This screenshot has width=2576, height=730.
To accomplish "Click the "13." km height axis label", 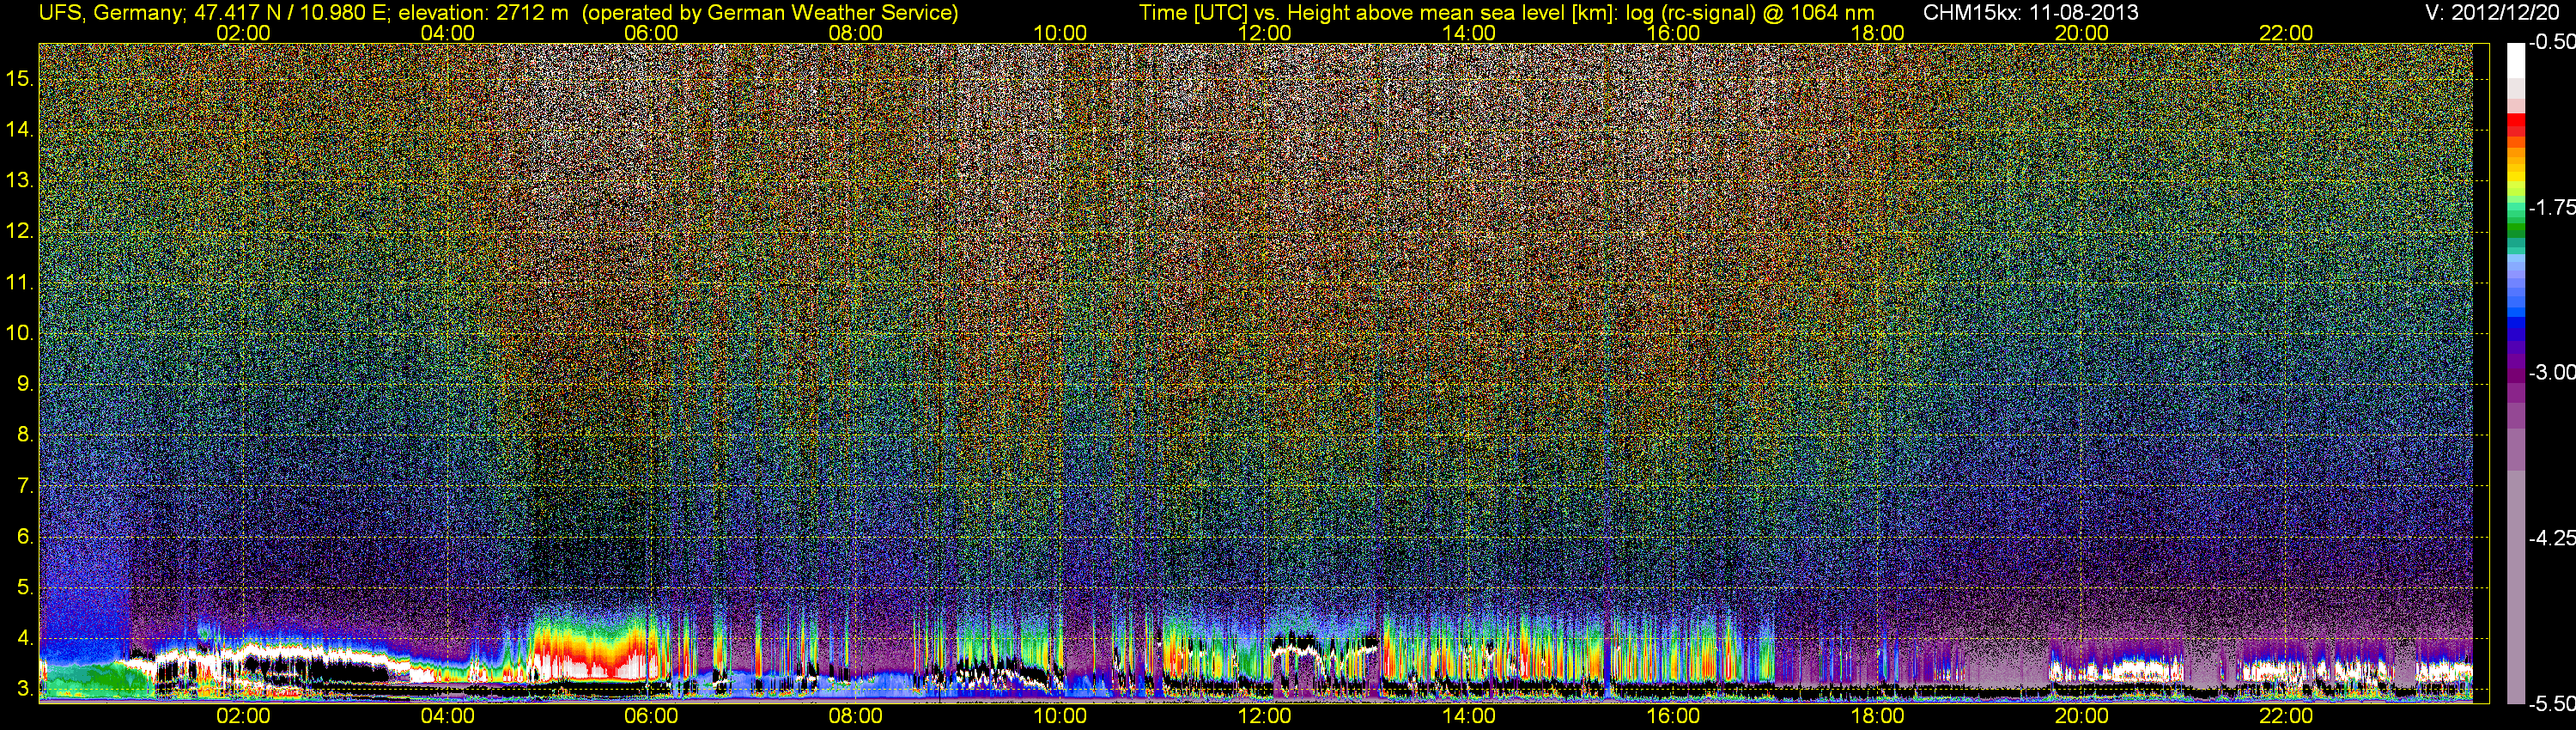I will pyautogui.click(x=19, y=181).
